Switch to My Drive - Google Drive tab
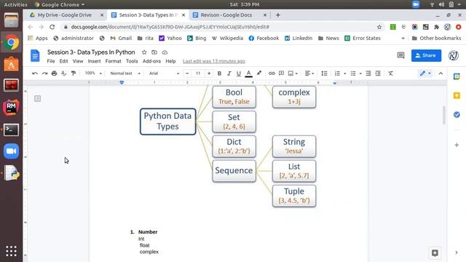Screen dimensions: 466x262 65,15
